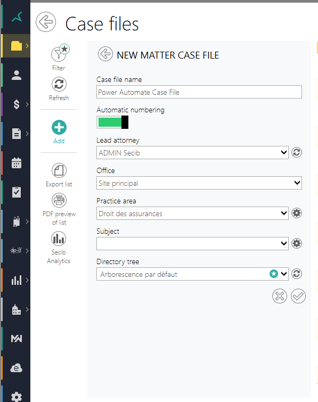
Task: Add a new case file
Action: (59, 132)
